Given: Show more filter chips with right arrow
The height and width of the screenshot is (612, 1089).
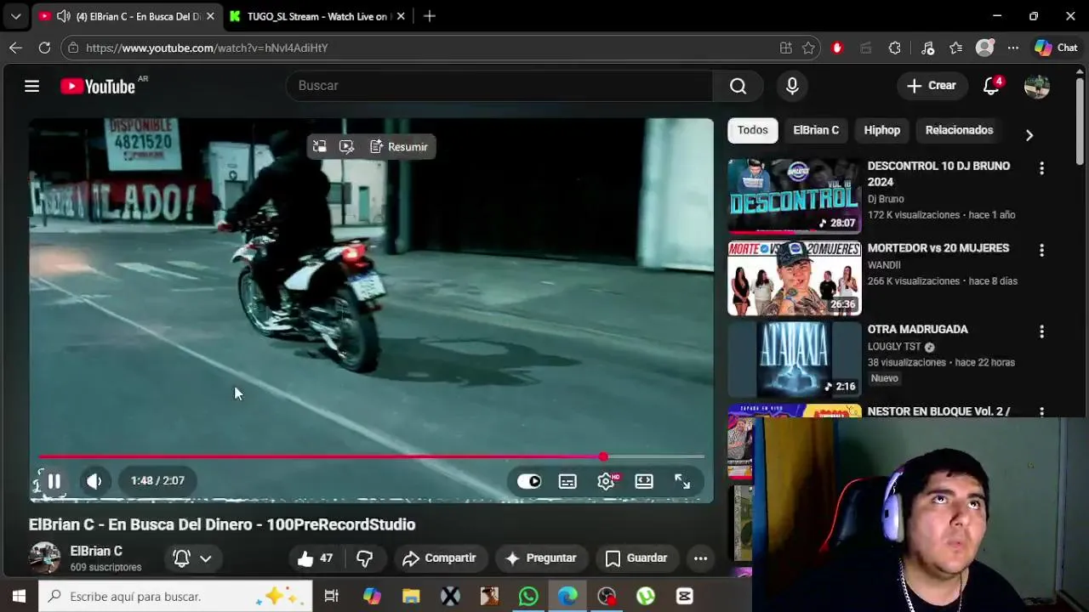Looking at the screenshot, I should [1029, 135].
